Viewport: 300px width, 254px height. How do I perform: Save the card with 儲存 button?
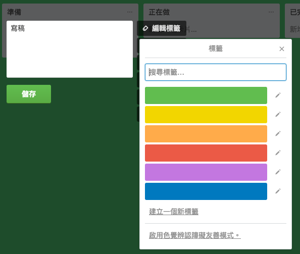[29, 94]
